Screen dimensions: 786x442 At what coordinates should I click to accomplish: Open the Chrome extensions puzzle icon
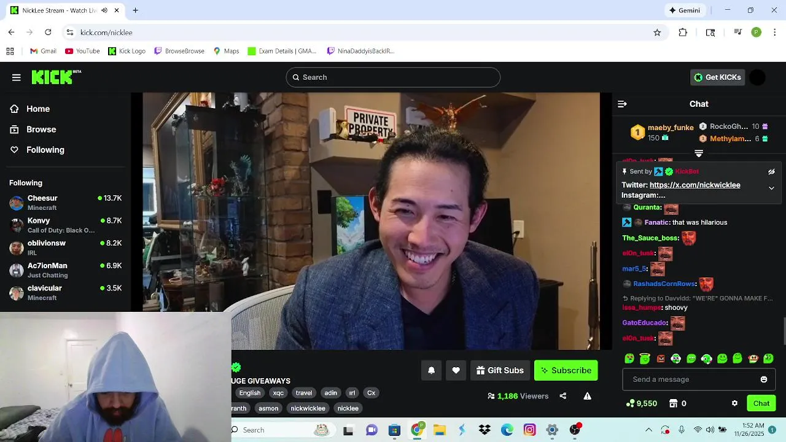[x=683, y=33]
